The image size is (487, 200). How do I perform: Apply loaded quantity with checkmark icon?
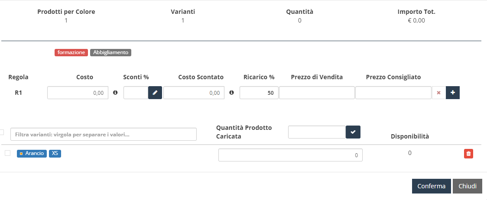click(x=353, y=132)
